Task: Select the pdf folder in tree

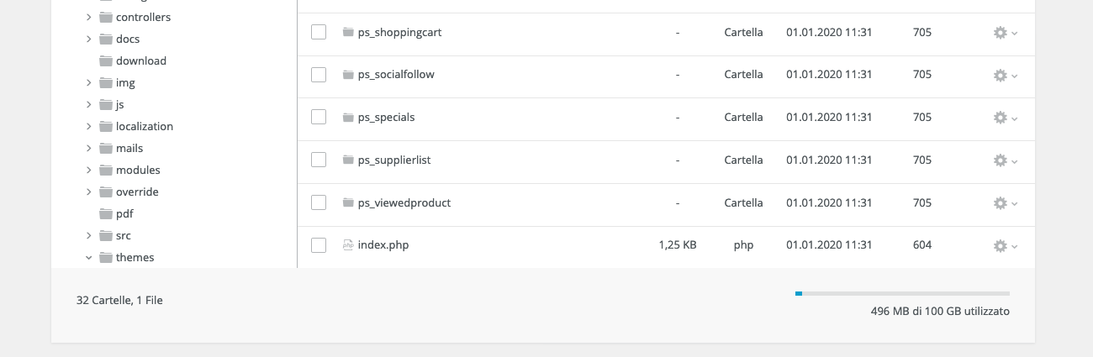Action: 124,213
